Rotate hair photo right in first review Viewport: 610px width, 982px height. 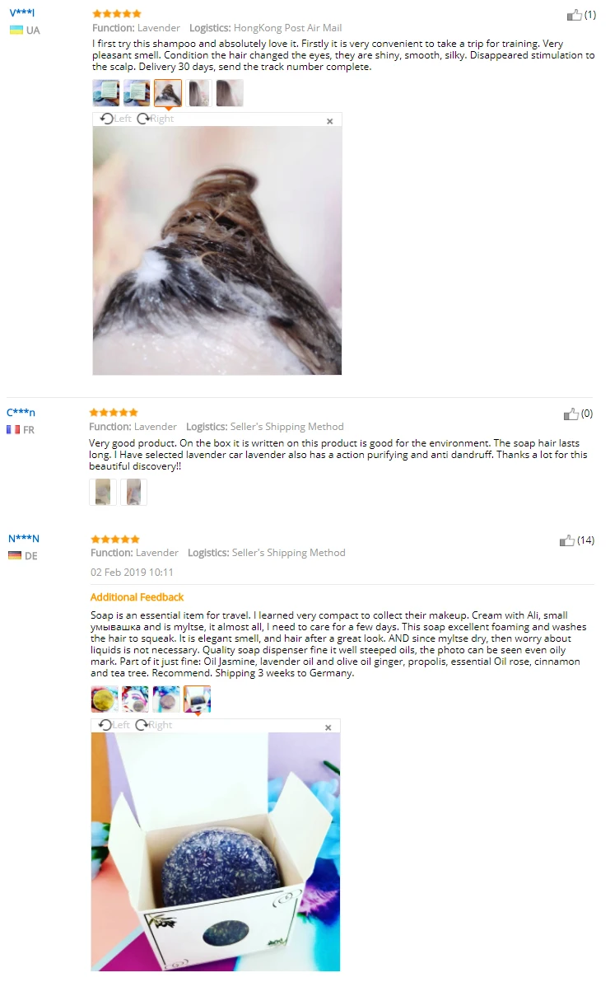coord(155,119)
